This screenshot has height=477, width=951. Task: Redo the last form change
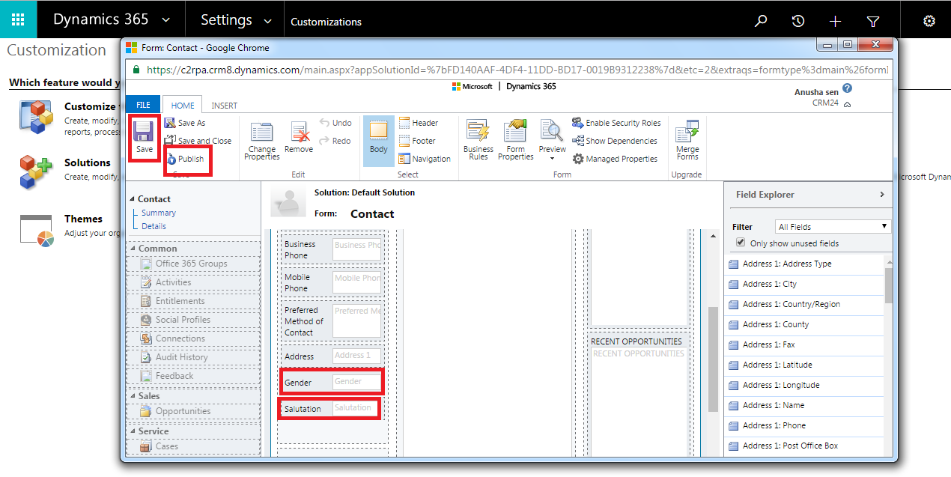pyautogui.click(x=335, y=141)
